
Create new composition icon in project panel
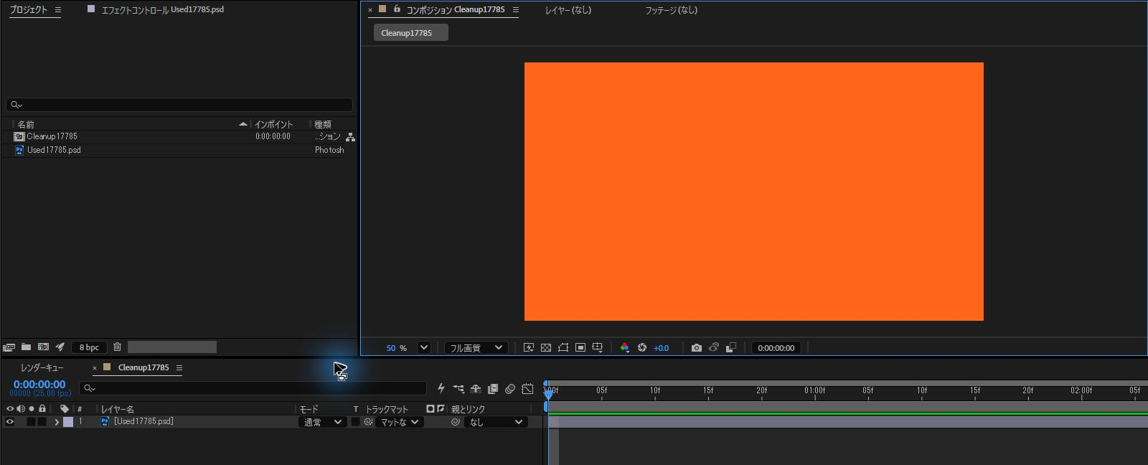43,347
